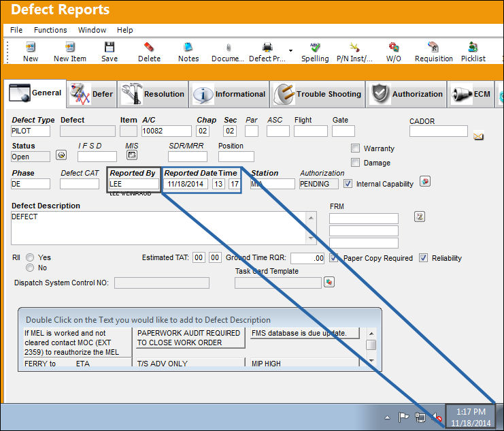Click the Ground Time RQR field

pos(307,258)
